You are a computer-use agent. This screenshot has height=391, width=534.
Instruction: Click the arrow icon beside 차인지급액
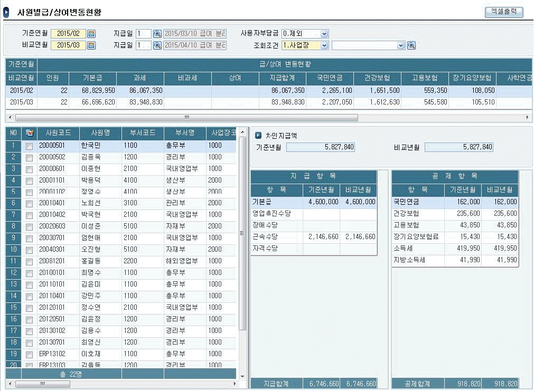(x=258, y=136)
